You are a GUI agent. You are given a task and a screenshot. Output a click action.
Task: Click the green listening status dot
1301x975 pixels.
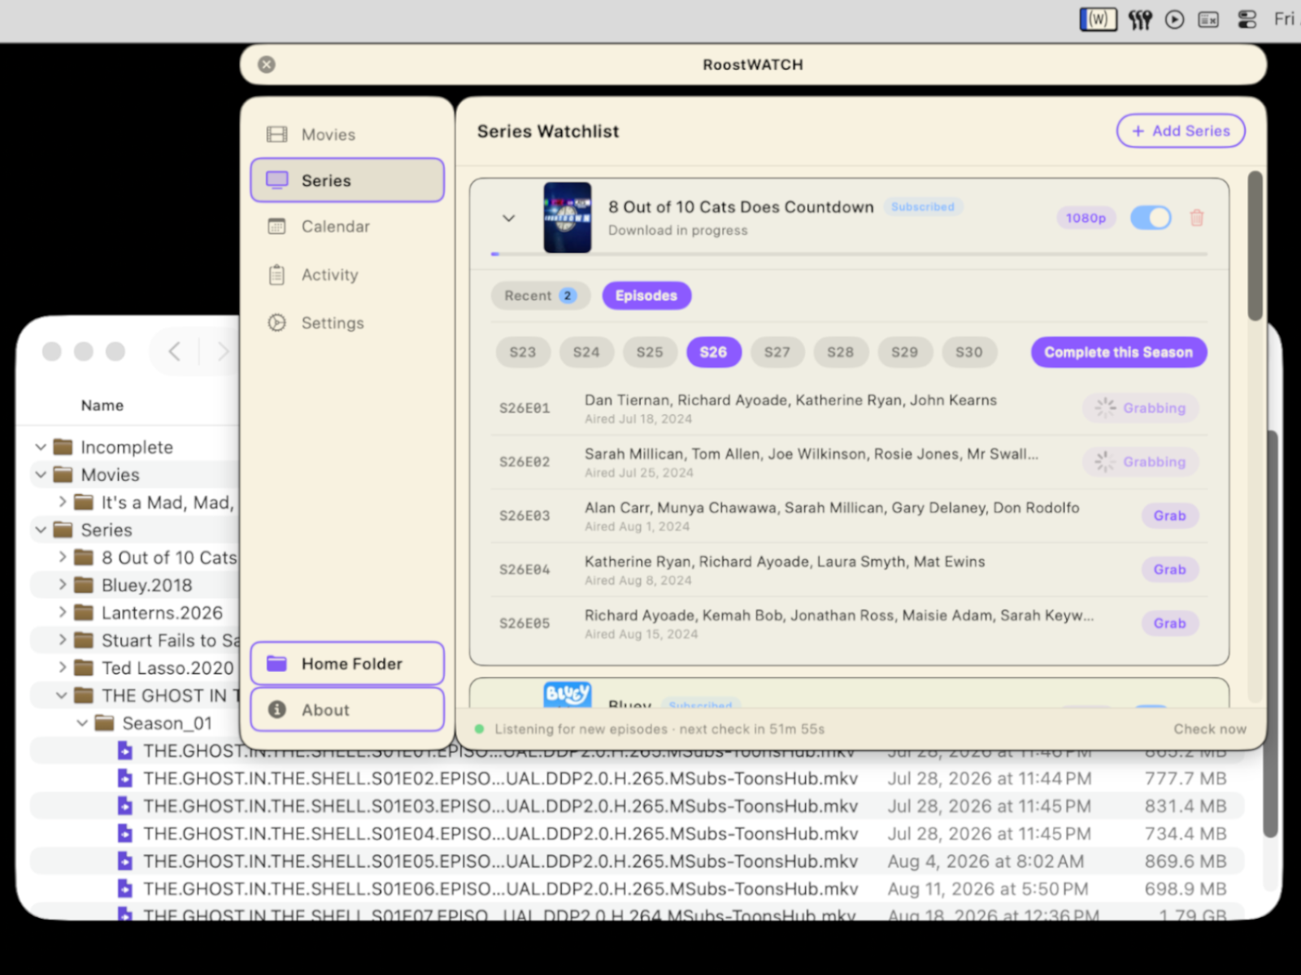(480, 729)
